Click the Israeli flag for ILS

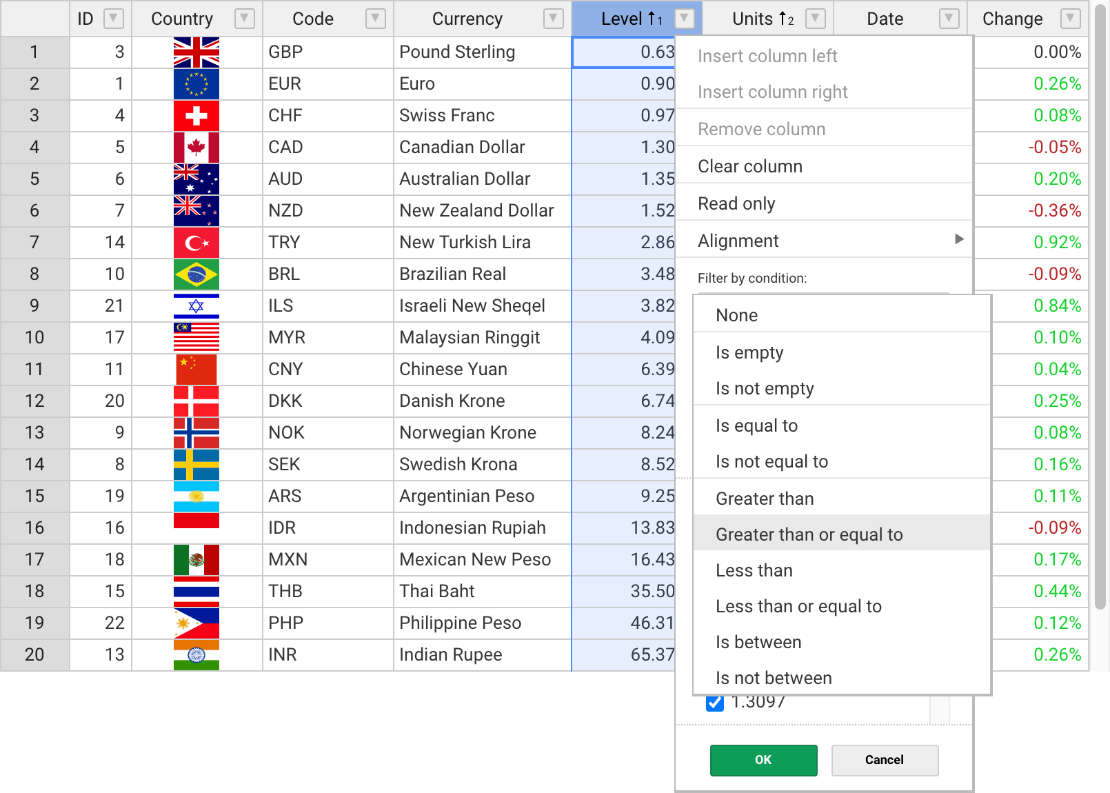click(x=196, y=306)
